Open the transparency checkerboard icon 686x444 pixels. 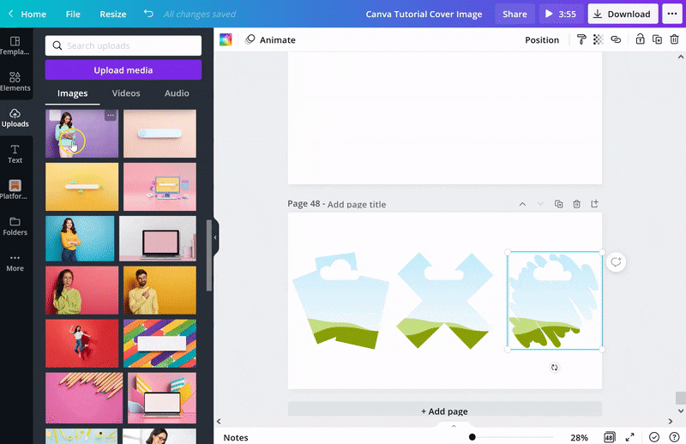598,39
